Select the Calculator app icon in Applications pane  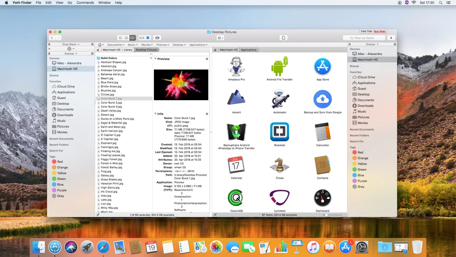click(x=322, y=132)
